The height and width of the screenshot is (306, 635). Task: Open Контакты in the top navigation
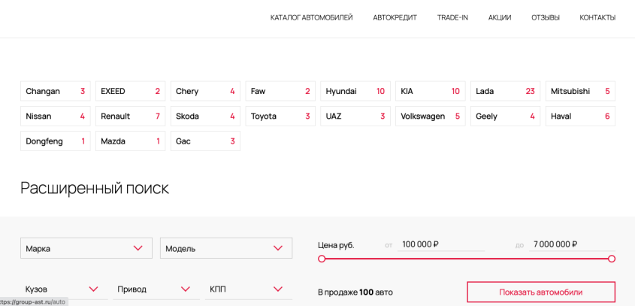(x=597, y=18)
